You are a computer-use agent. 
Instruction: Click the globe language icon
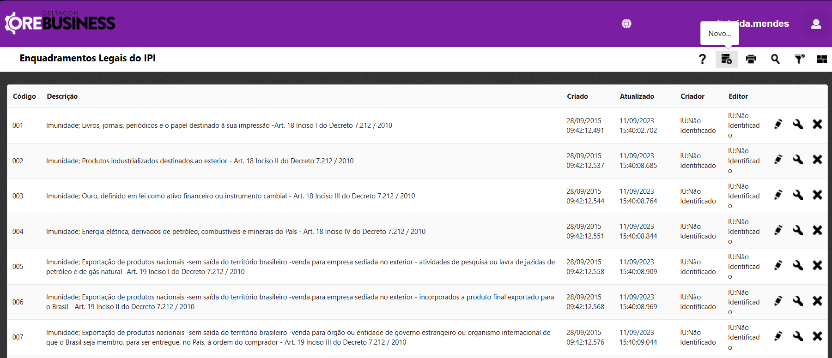pos(626,24)
